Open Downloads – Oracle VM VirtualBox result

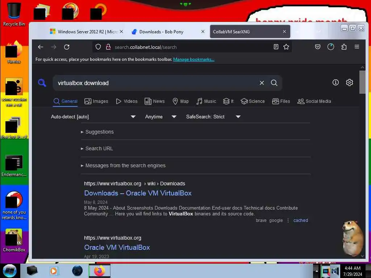[138, 193]
